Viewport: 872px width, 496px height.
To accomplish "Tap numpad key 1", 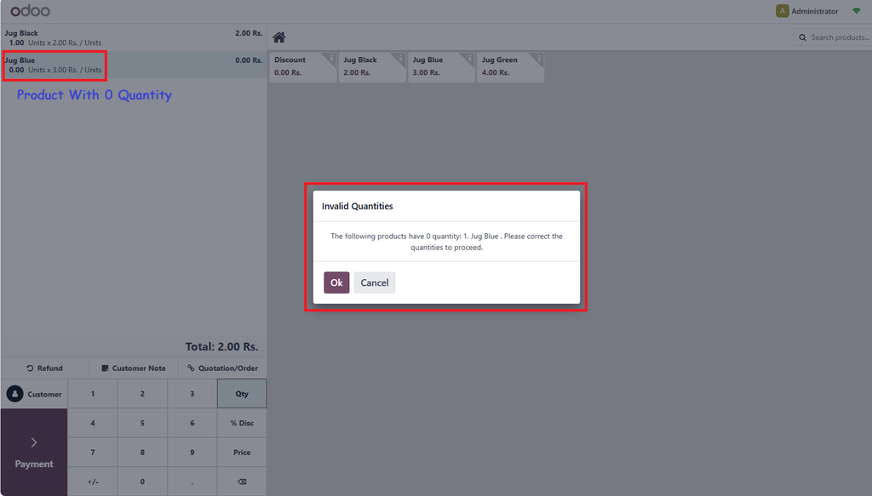I will click(92, 394).
